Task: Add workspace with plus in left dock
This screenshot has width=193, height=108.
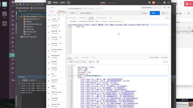Action: coord(5,23)
